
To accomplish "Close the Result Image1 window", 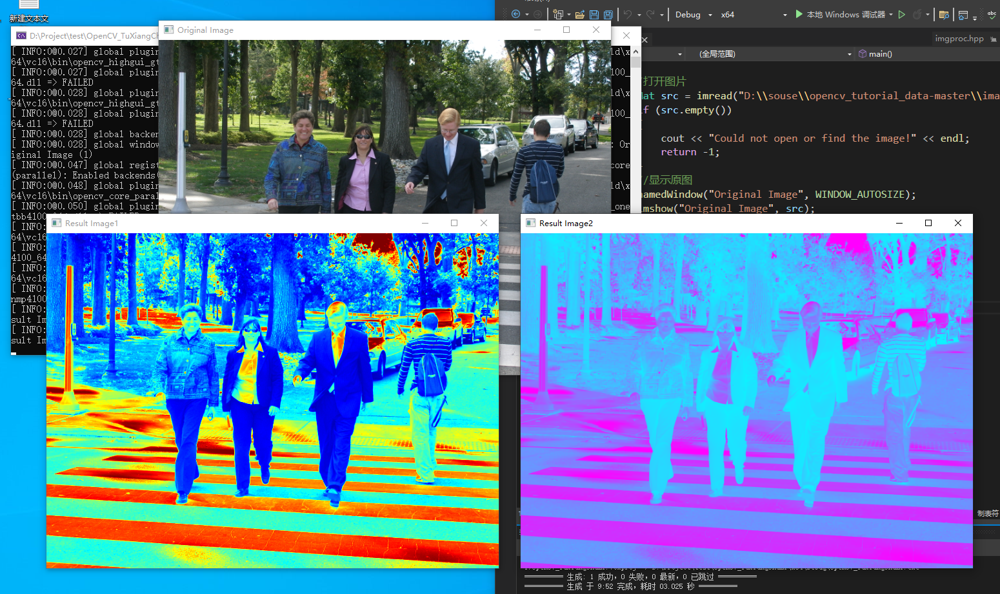I will tap(484, 223).
